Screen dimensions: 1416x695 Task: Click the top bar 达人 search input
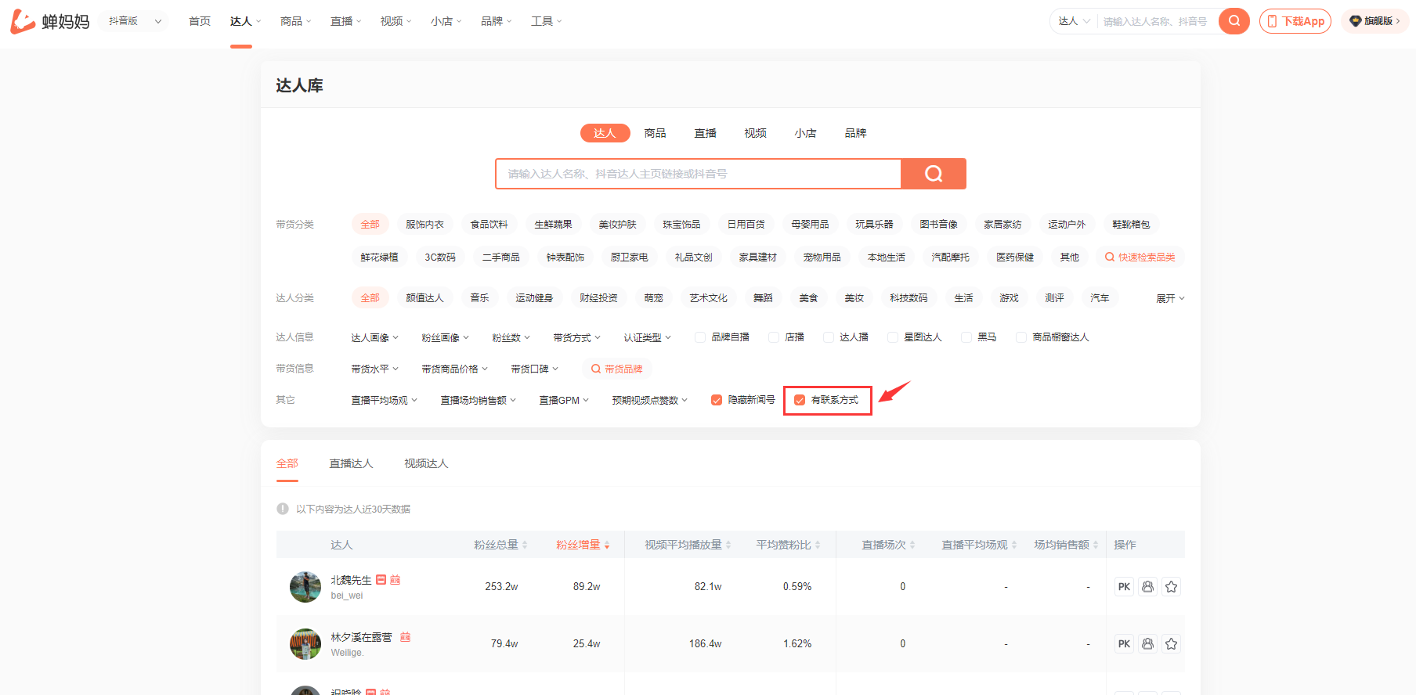1158,21
